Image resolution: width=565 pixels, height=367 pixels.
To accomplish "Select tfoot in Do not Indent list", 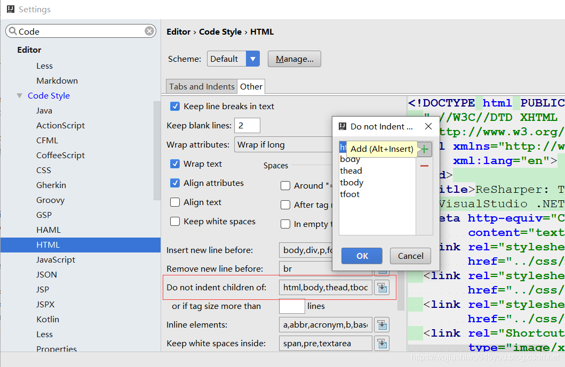I will tap(350, 194).
